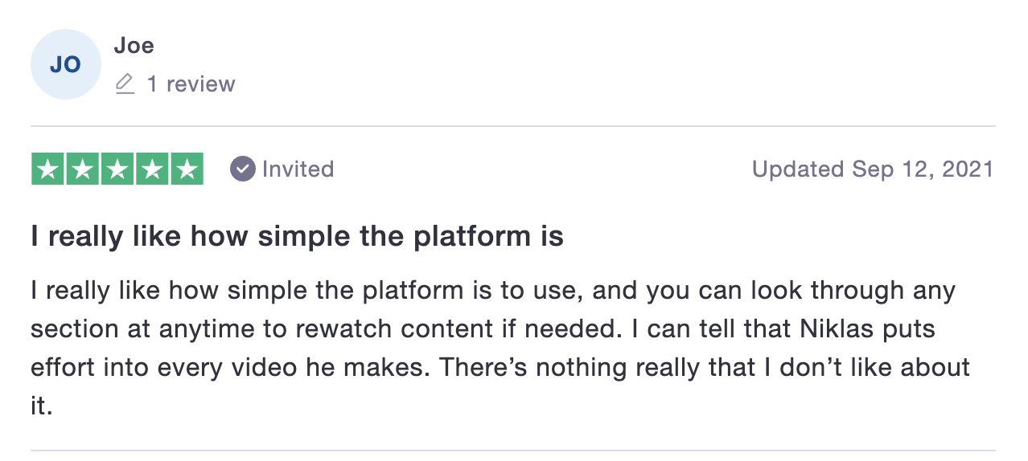Select the third green rating star
Image resolution: width=1028 pixels, height=461 pixels.
[x=117, y=169]
